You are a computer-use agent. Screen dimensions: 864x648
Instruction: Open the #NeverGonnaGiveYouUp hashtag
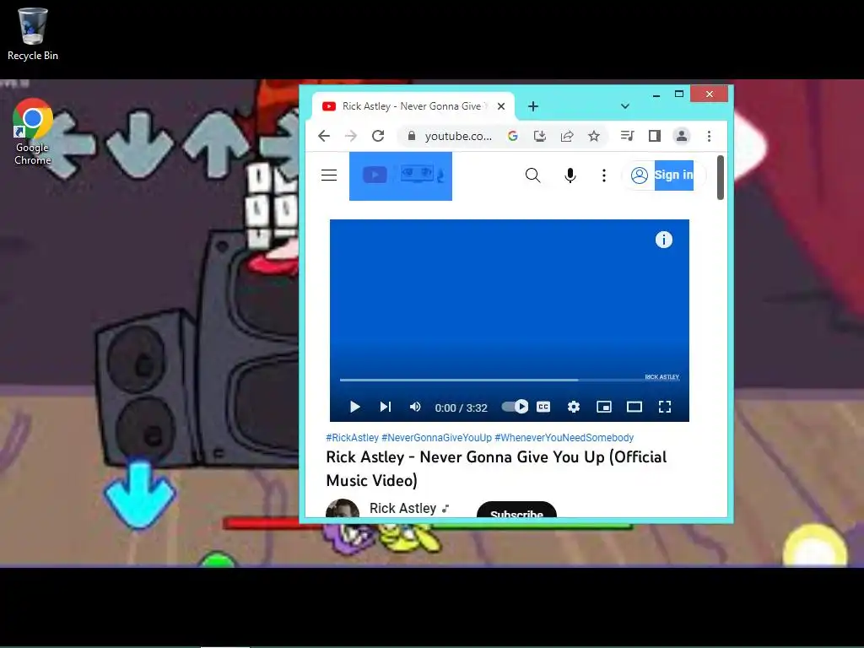[x=436, y=438]
